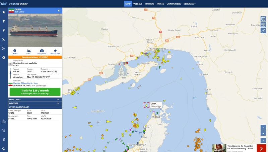
Task: Open the PORTS page
Action: 160,4
